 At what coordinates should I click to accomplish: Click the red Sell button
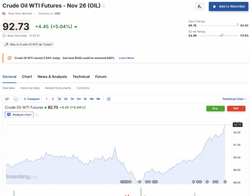[236, 108]
